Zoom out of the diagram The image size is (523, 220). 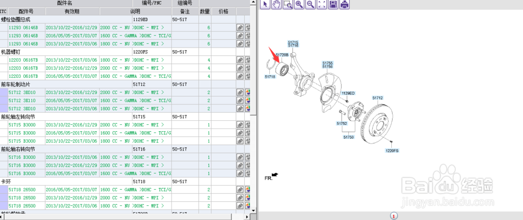(x=311, y=4)
